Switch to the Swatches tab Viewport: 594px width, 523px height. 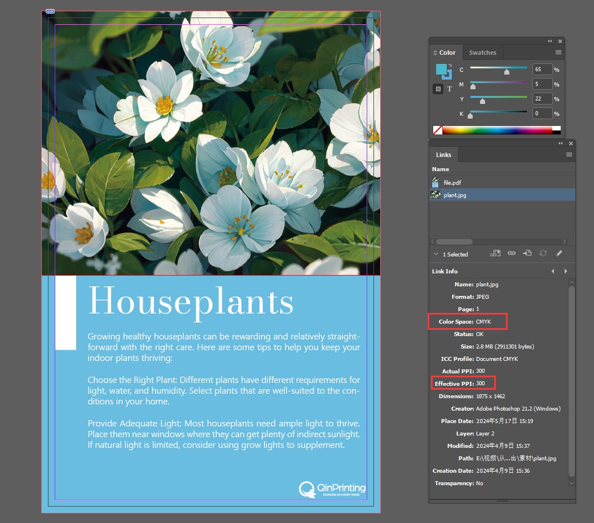point(482,53)
